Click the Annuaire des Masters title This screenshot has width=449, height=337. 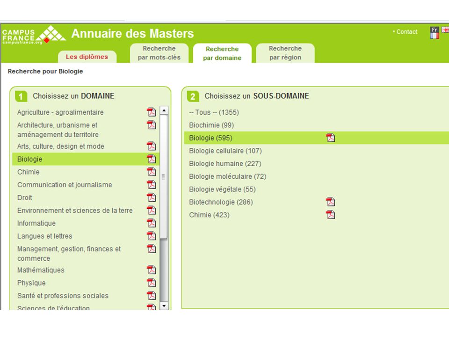tap(132, 34)
